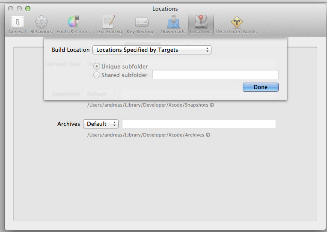Image resolution: width=327 pixels, height=232 pixels.
Task: Click the green zoom window button
Action: (28, 9)
